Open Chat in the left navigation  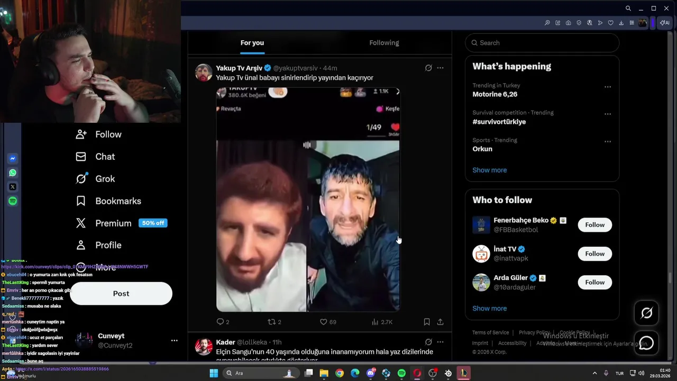click(95, 157)
